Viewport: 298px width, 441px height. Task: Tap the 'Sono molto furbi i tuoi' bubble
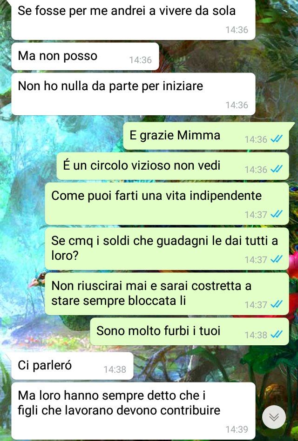(x=190, y=332)
